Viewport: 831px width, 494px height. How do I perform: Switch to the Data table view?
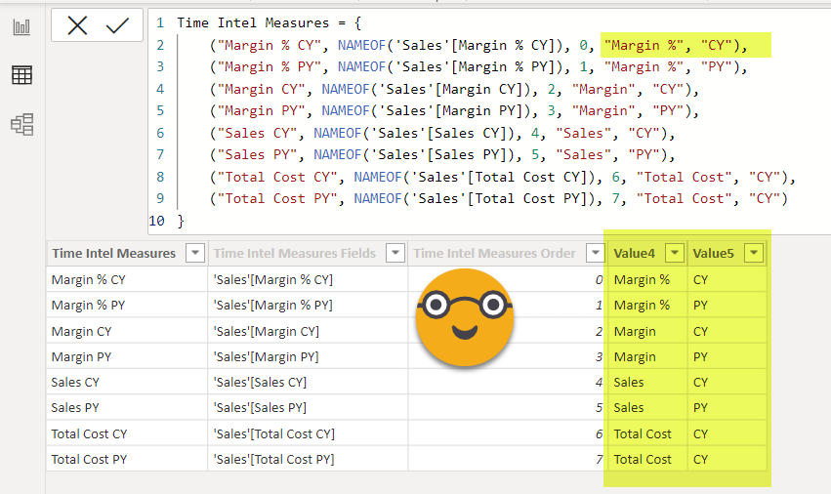(21, 75)
